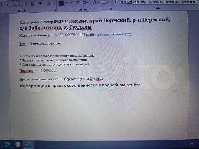This screenshot has height=149, width=199.
Task: Toggle superscript x² formatting
Action: pyautogui.click(x=25, y=4)
